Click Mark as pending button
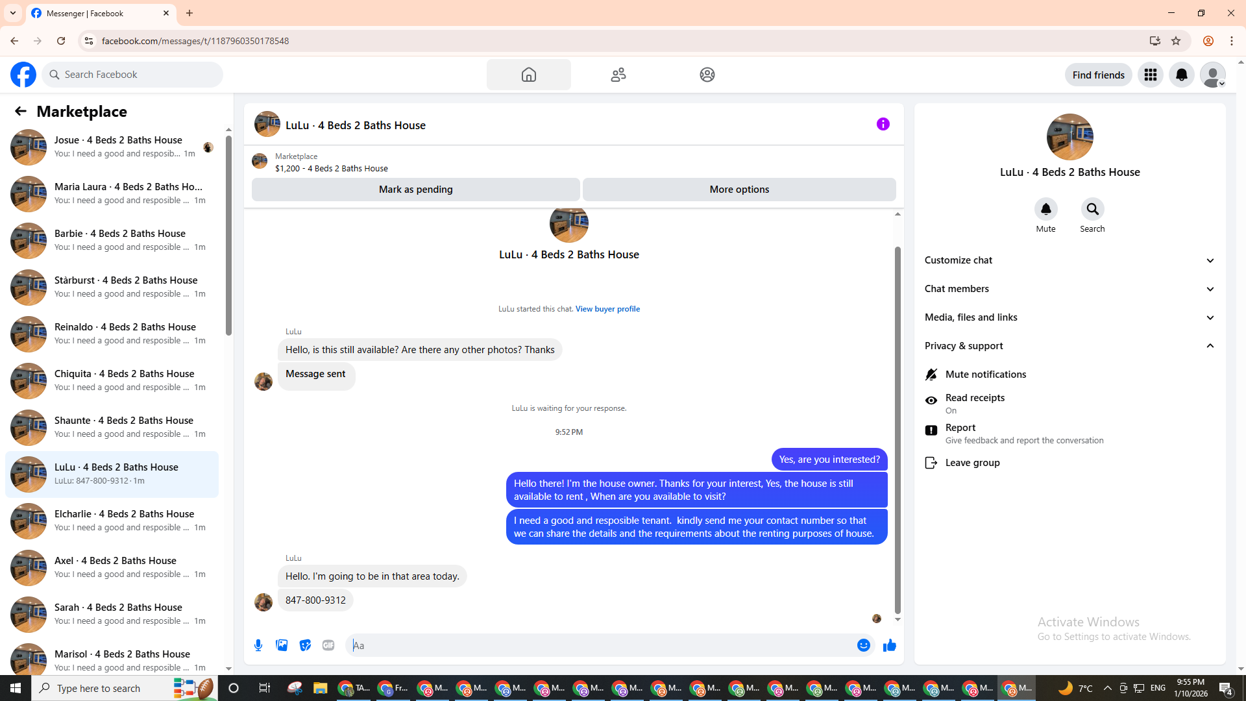The image size is (1246, 701). pos(415,190)
